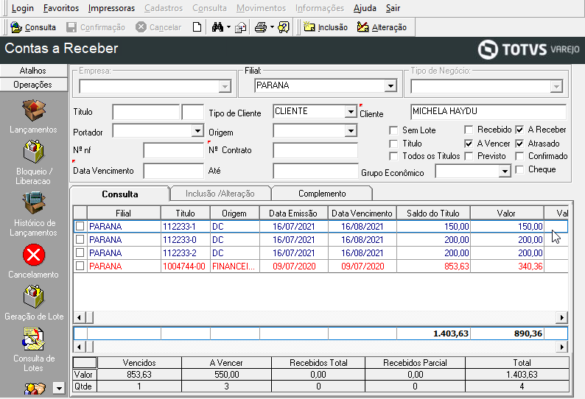The height and width of the screenshot is (399, 585).
Task: Sort by Saldo do Titulo column header
Action: click(433, 213)
